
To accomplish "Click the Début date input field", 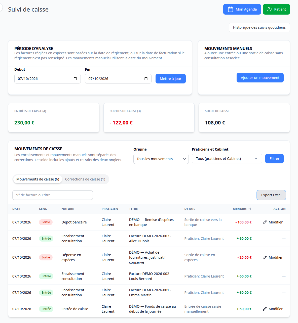I will click(48, 79).
